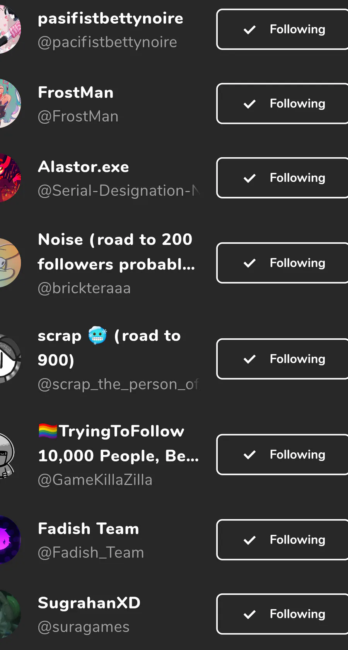Toggle Following for @GameKillaZilla

tap(283, 455)
